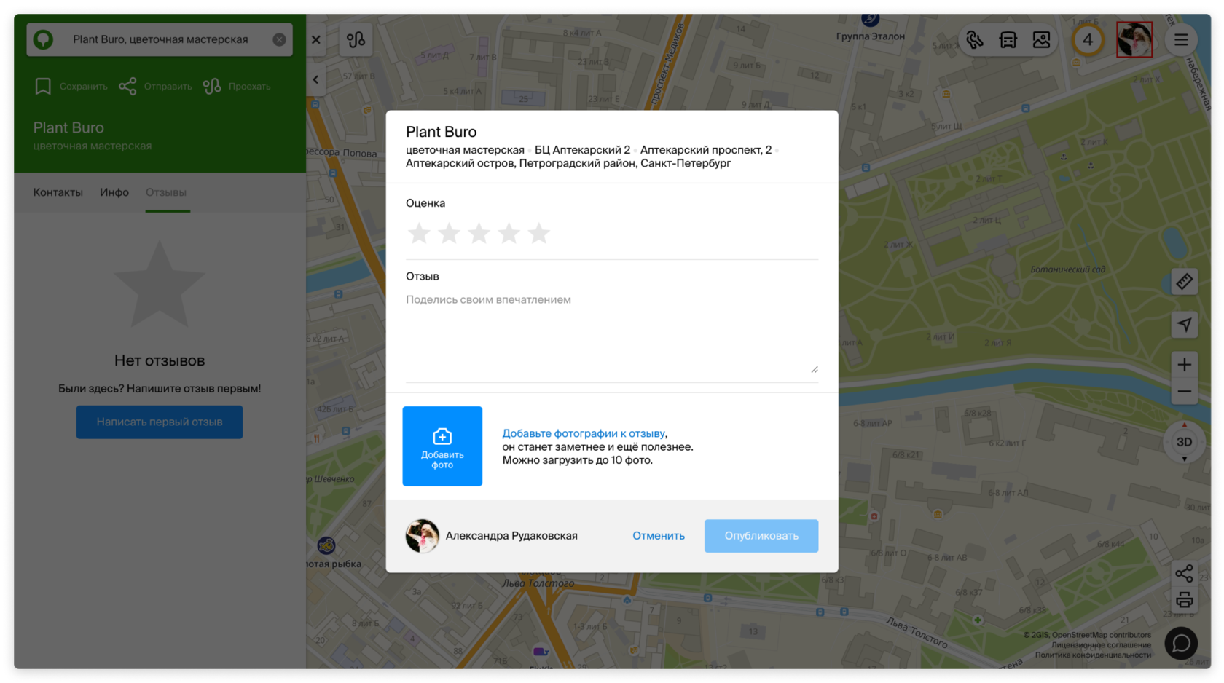Publish the review with Опубликовать
The height and width of the screenshot is (683, 1224).
[x=761, y=536]
